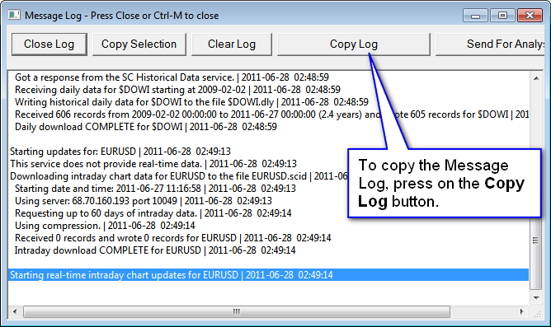Click the horizontal scrollbar thumb
Screen dimensions: 551x327
click(237, 311)
